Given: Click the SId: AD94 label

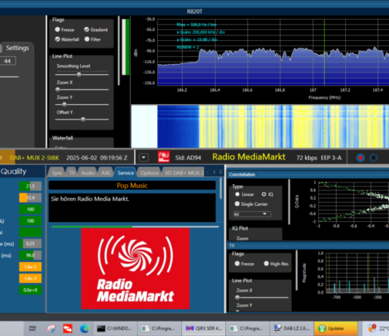Looking at the screenshot, I should point(188,158).
